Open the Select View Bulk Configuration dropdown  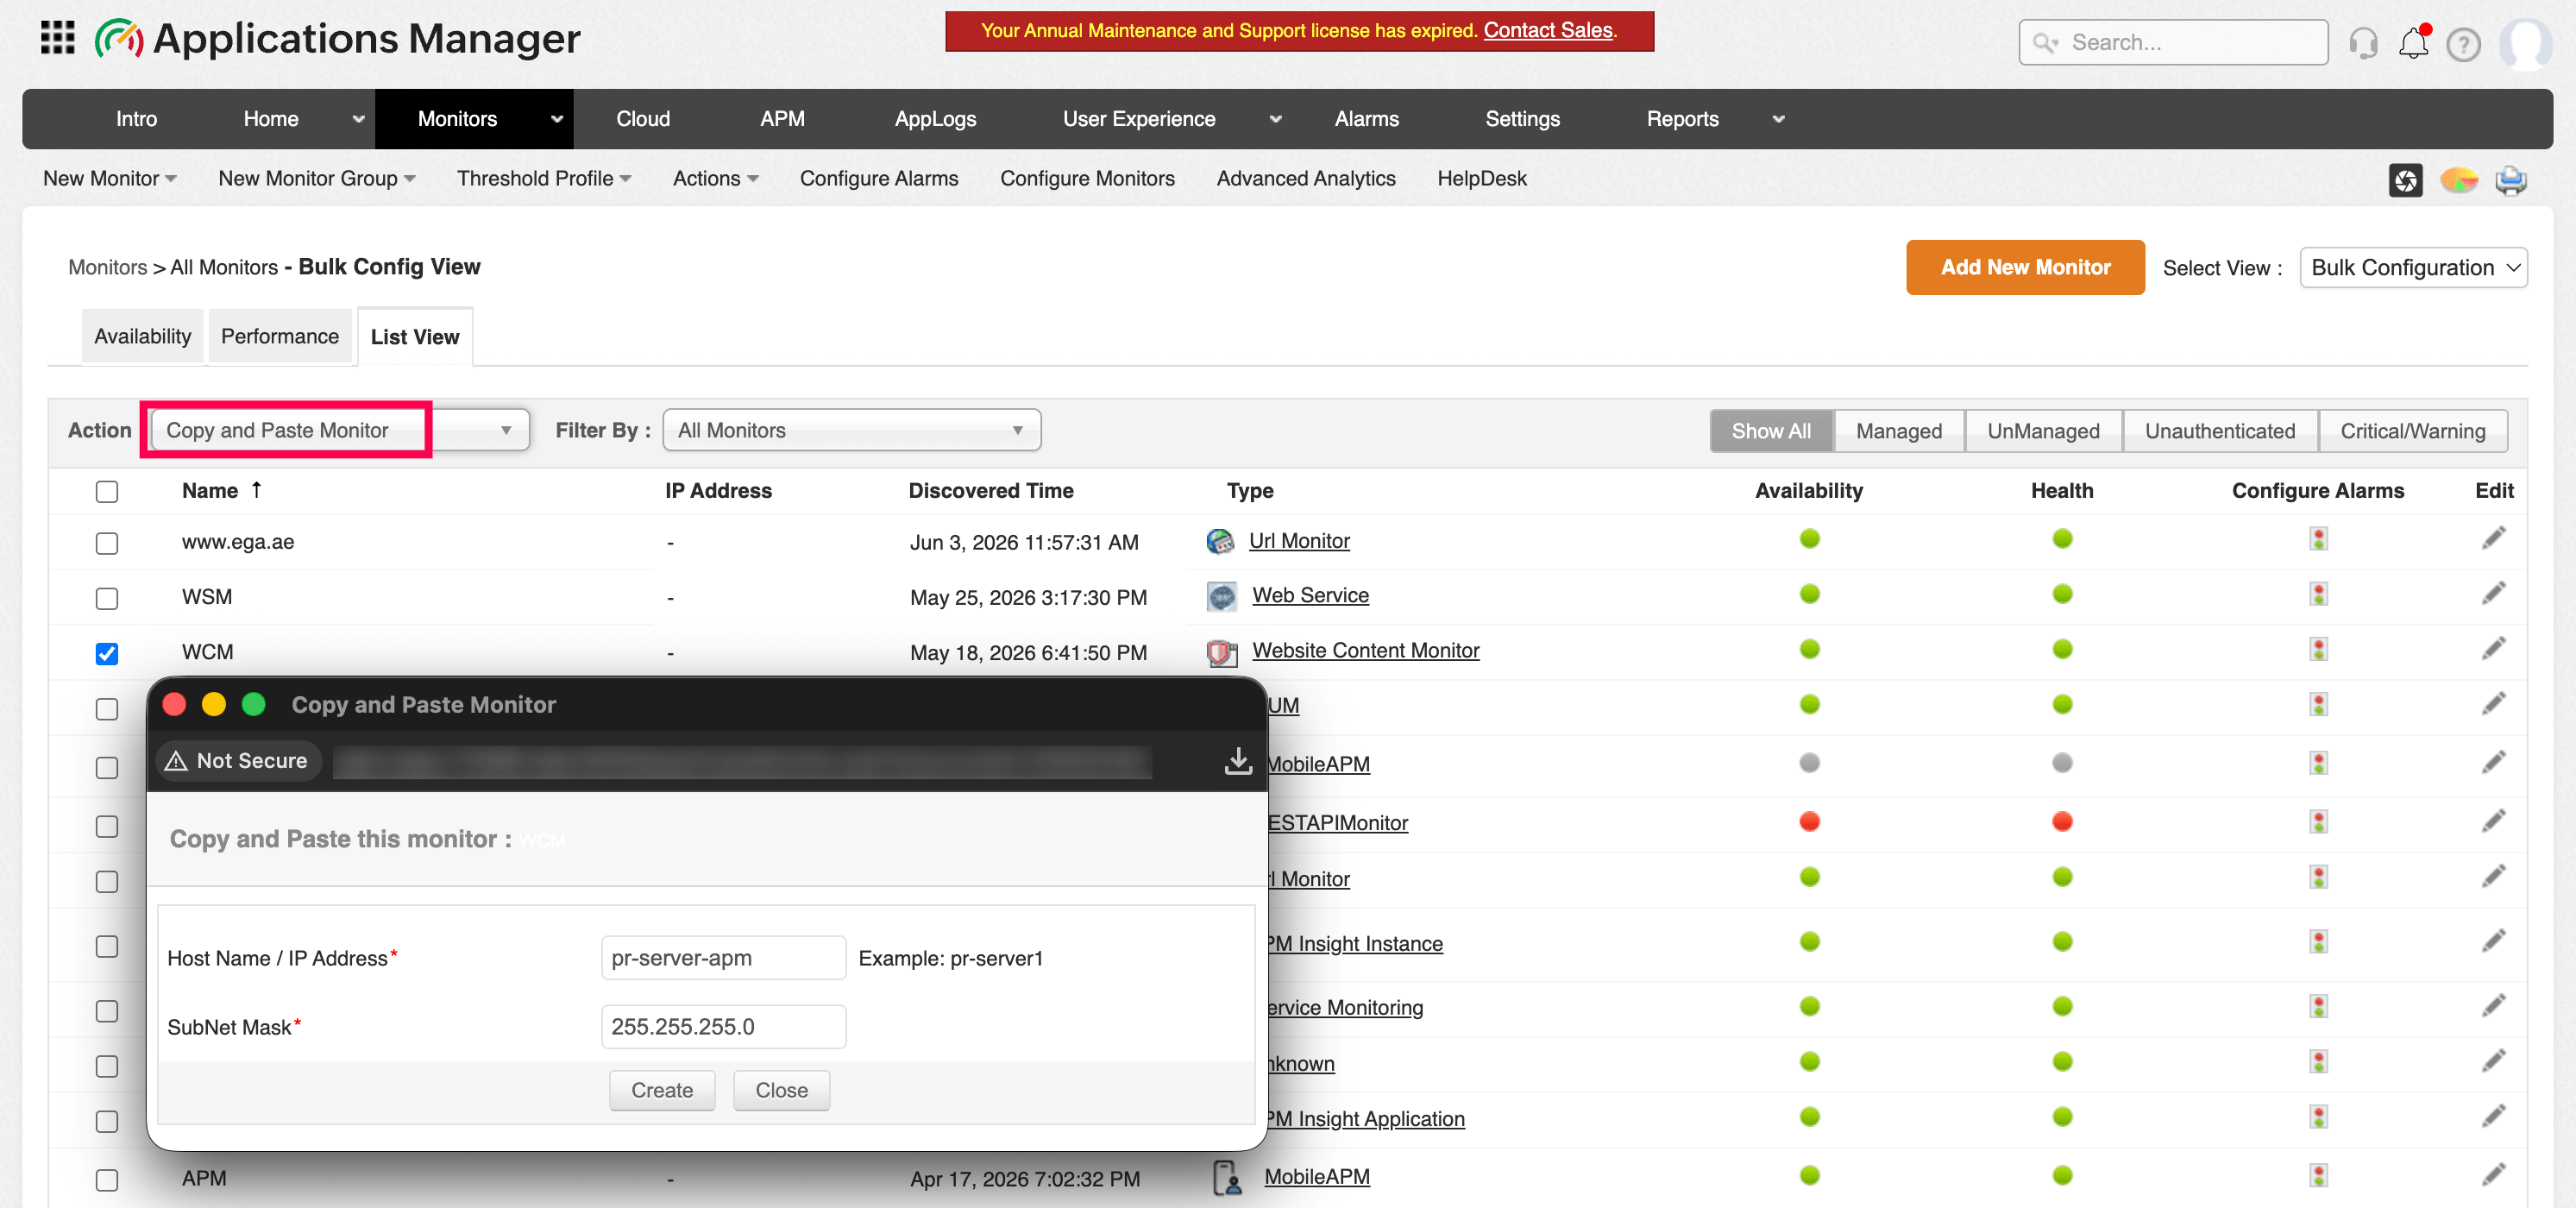click(2413, 267)
